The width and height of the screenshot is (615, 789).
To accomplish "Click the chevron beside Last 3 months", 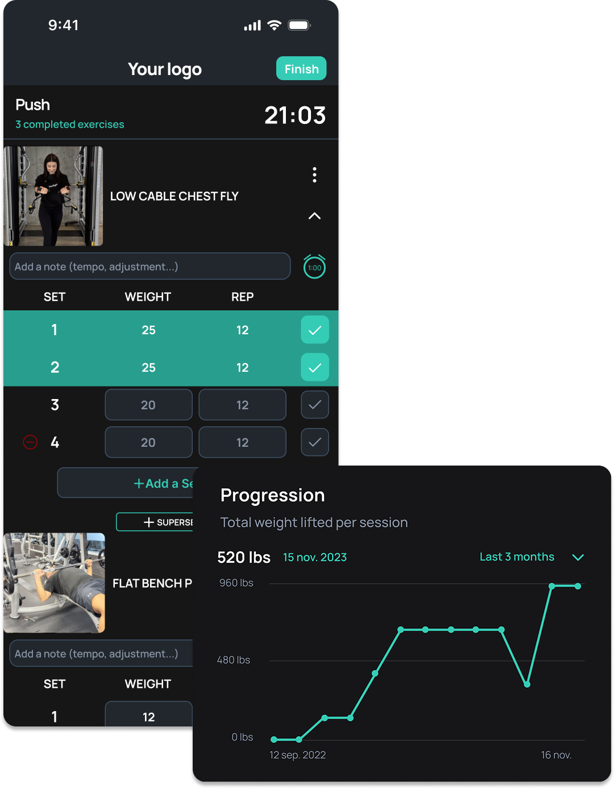I will coord(578,557).
